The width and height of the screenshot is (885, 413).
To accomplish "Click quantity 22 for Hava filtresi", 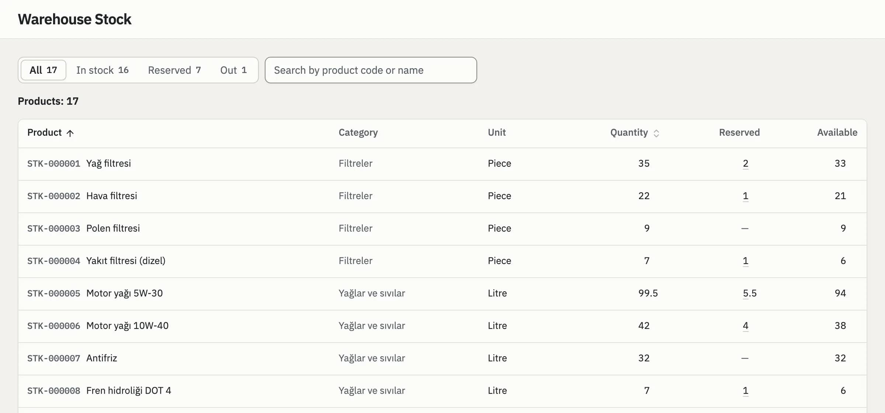I will pyautogui.click(x=644, y=196).
